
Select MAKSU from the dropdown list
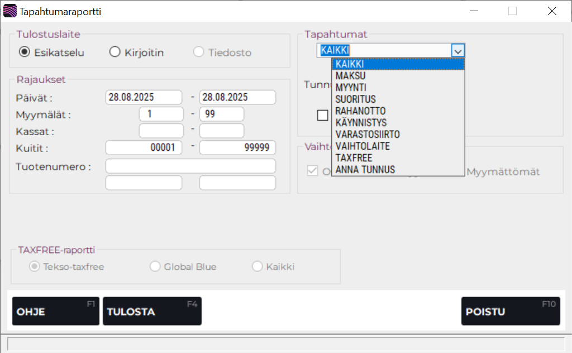pyautogui.click(x=351, y=75)
